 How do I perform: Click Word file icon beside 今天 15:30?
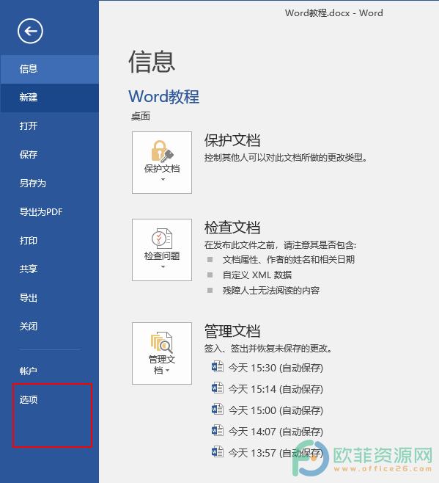pos(218,367)
